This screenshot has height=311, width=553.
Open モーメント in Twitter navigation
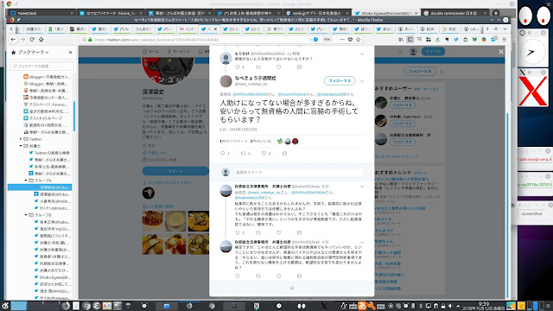coord(179,52)
